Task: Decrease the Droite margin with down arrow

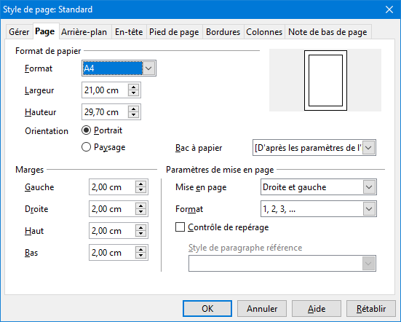Action: coord(141,212)
